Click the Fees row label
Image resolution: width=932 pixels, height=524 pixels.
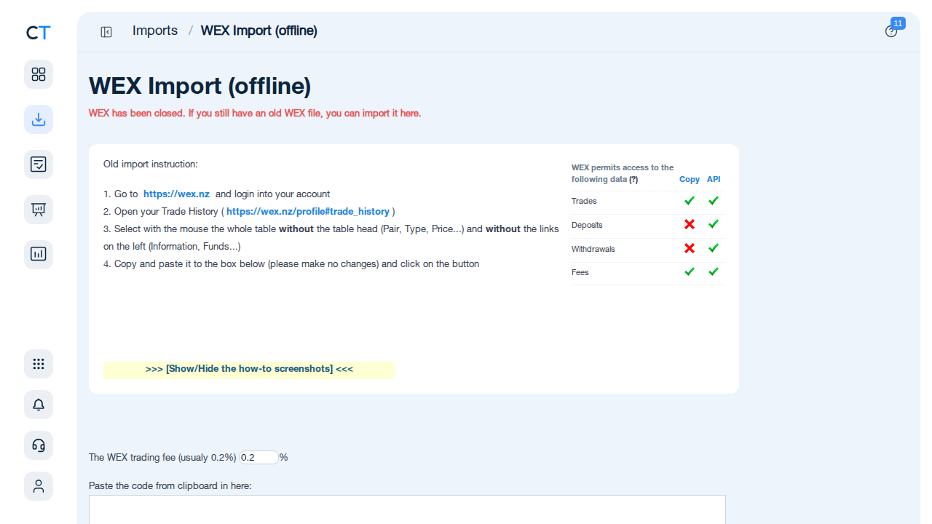tap(580, 272)
